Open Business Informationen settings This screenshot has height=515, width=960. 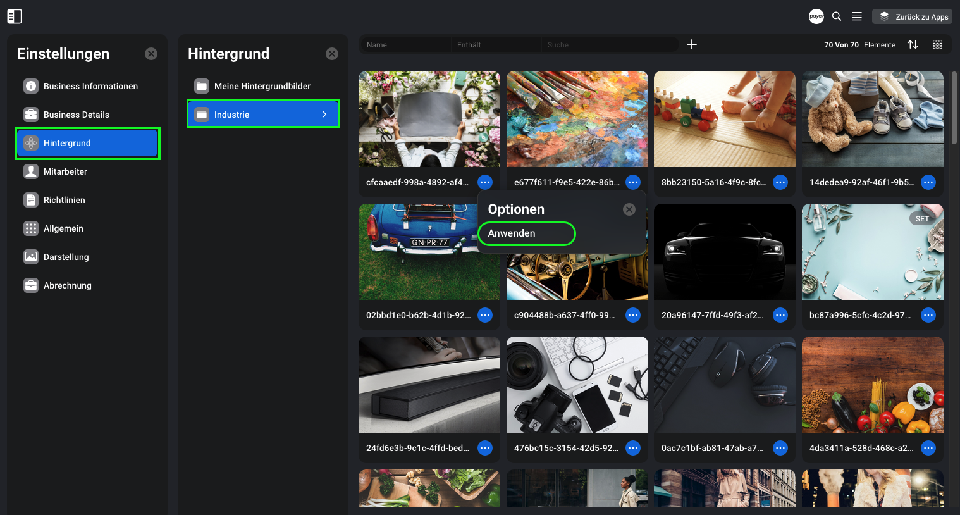click(x=87, y=86)
